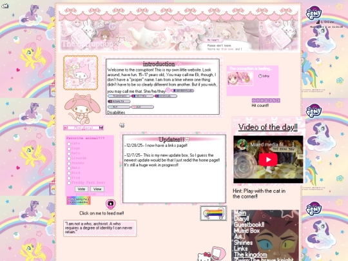Click the cat icon in top-left corner
This screenshot has width=348, height=261.
[5, 6]
